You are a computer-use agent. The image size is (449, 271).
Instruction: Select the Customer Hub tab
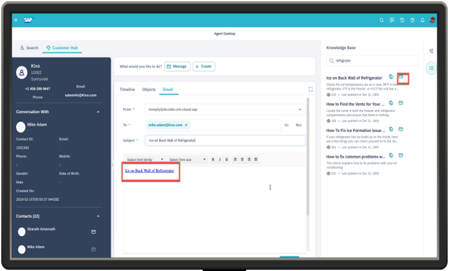(62, 48)
